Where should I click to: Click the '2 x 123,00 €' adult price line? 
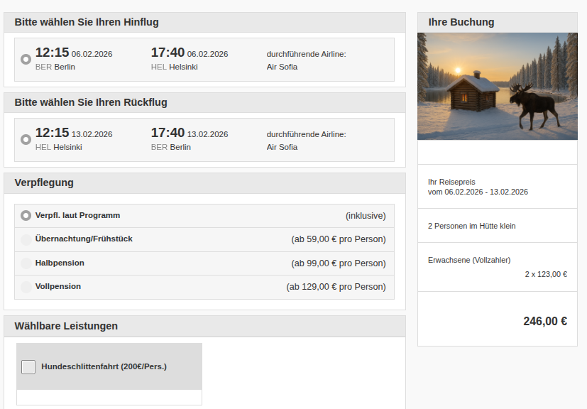[545, 274]
